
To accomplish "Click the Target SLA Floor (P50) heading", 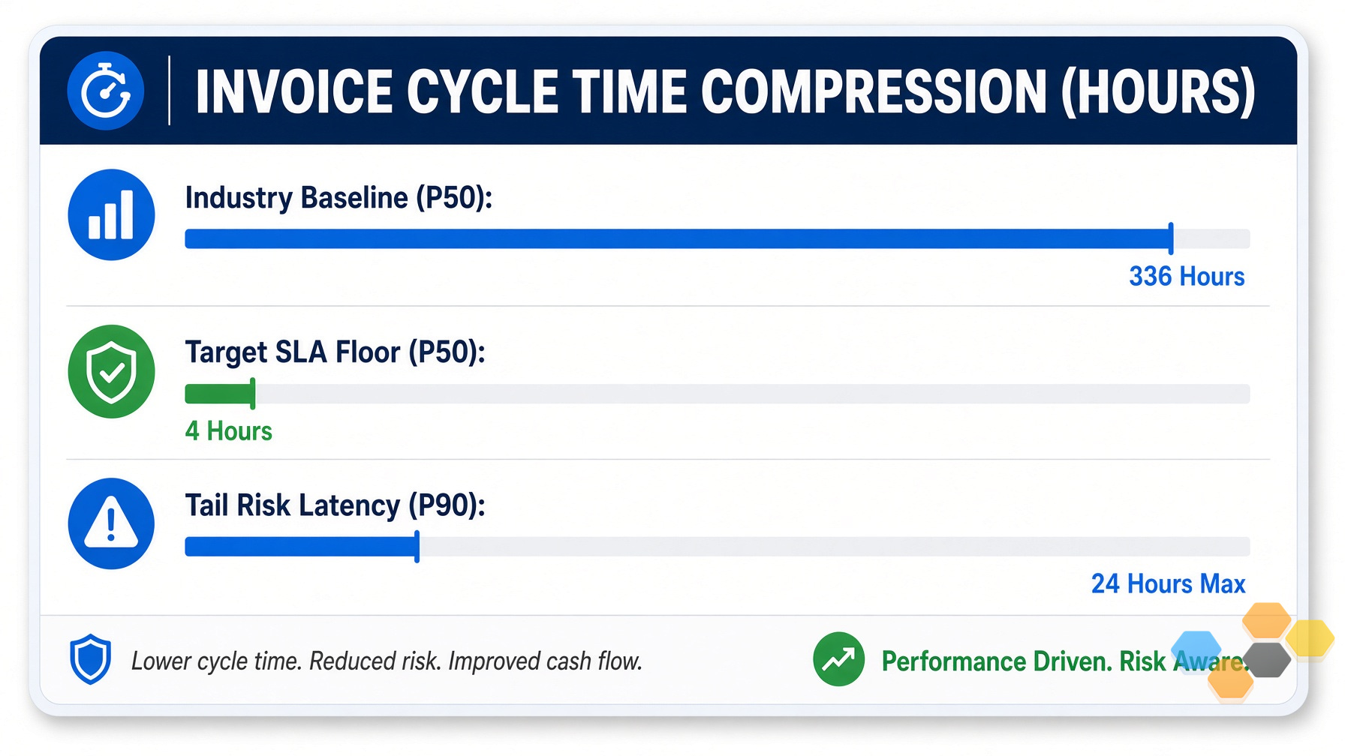I will tap(335, 352).
